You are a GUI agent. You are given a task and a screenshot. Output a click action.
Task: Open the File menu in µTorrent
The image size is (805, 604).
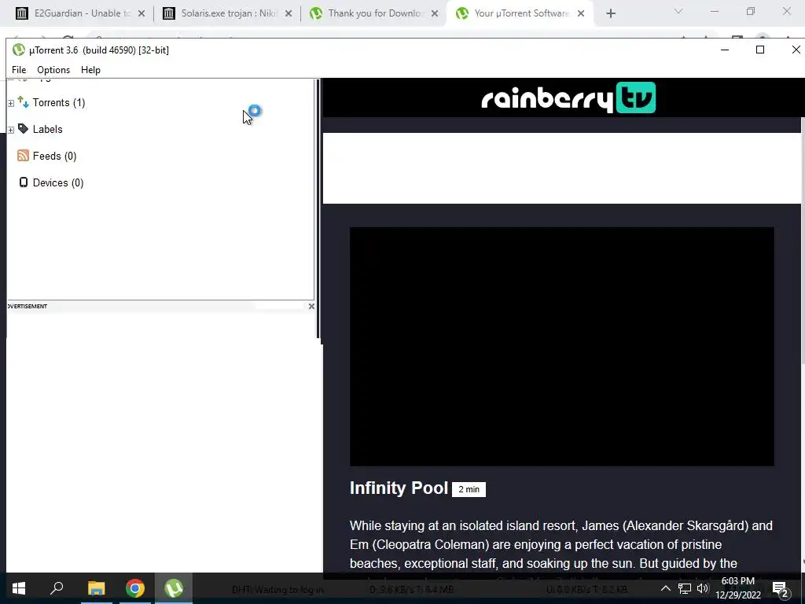click(x=19, y=70)
